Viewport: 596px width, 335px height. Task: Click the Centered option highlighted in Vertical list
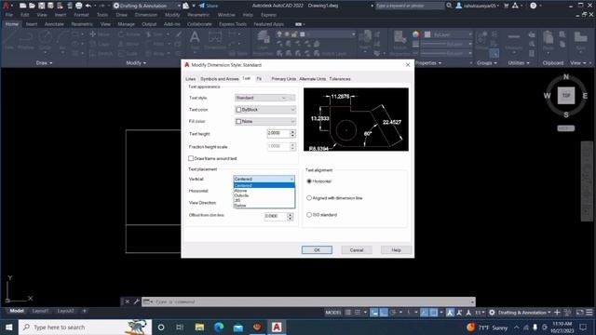[264, 185]
